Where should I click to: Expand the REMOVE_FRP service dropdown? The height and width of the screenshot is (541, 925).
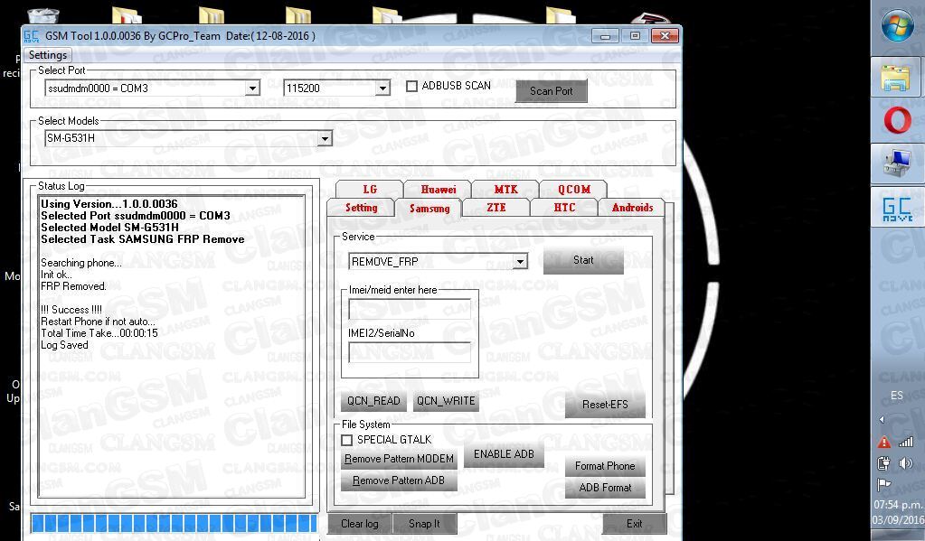pyautogui.click(x=520, y=261)
